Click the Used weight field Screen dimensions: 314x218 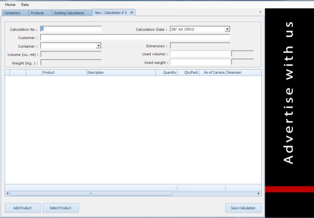[200, 62]
